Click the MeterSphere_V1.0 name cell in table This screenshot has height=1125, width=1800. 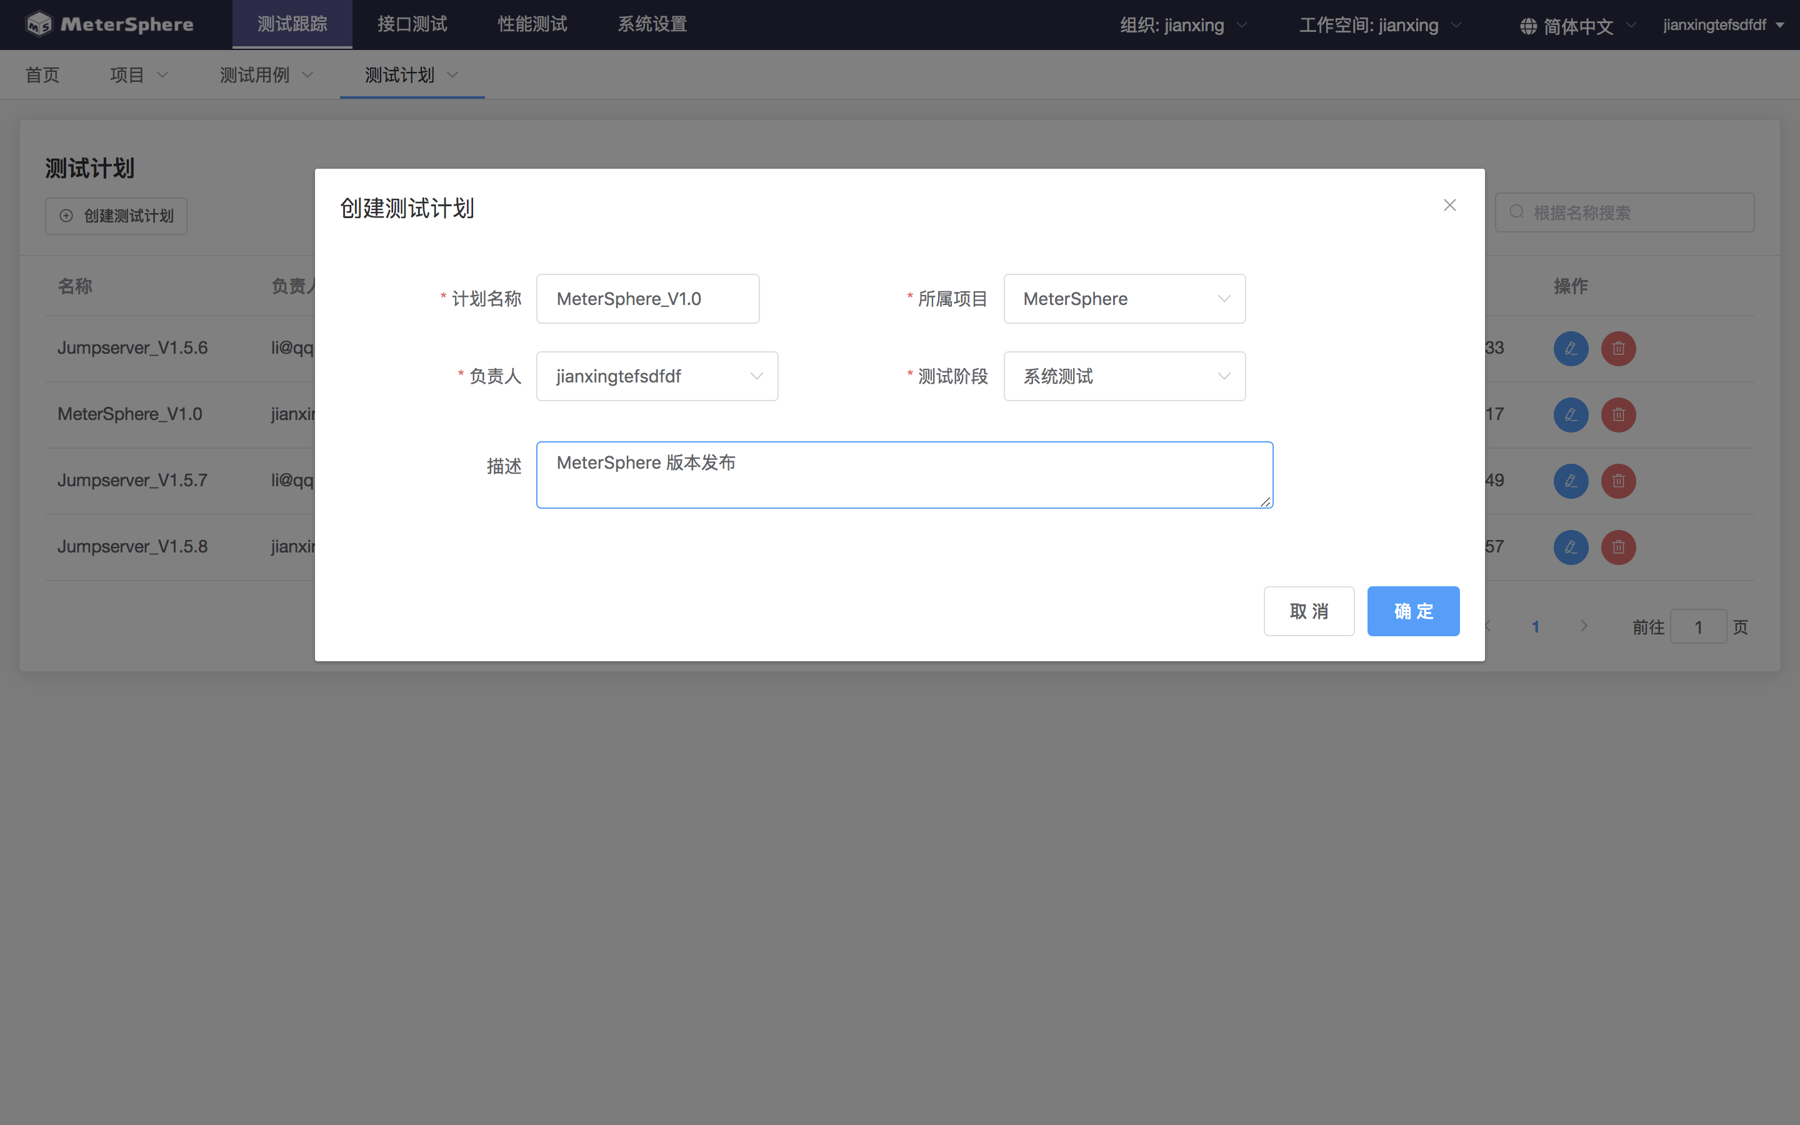point(130,414)
